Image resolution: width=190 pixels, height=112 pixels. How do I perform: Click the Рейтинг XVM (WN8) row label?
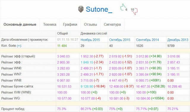tap(16, 92)
